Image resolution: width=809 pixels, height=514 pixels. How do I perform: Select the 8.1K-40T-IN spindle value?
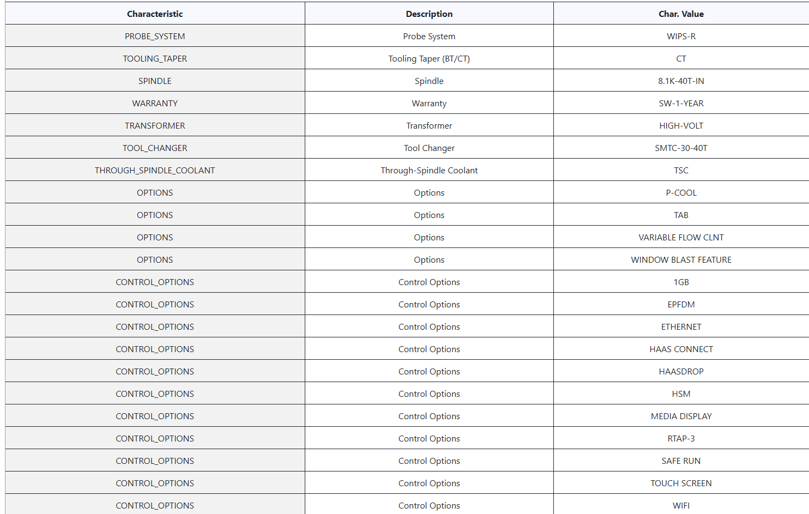point(681,81)
